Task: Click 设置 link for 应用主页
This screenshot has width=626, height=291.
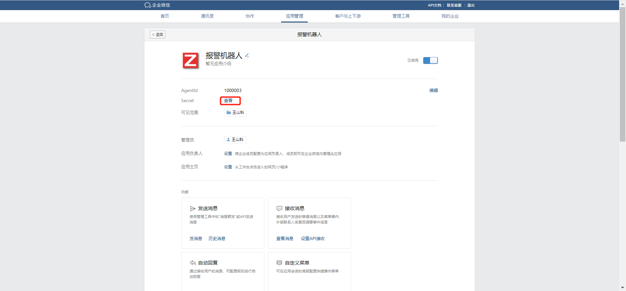Action: 228,167
